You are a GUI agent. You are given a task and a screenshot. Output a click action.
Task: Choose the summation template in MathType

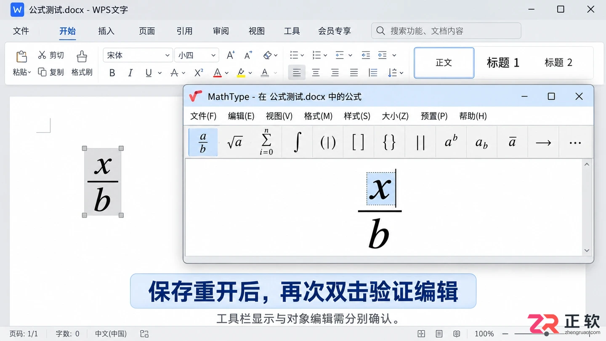pos(266,143)
